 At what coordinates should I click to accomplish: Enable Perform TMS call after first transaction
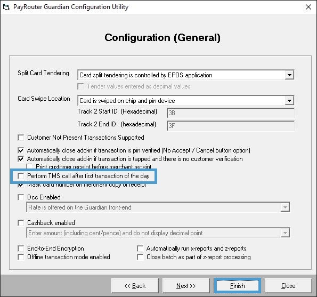pos(21,176)
